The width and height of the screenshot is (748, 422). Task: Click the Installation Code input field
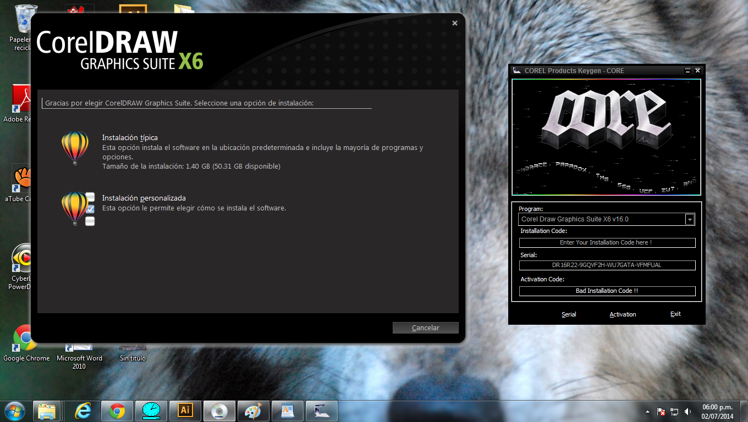click(x=607, y=242)
